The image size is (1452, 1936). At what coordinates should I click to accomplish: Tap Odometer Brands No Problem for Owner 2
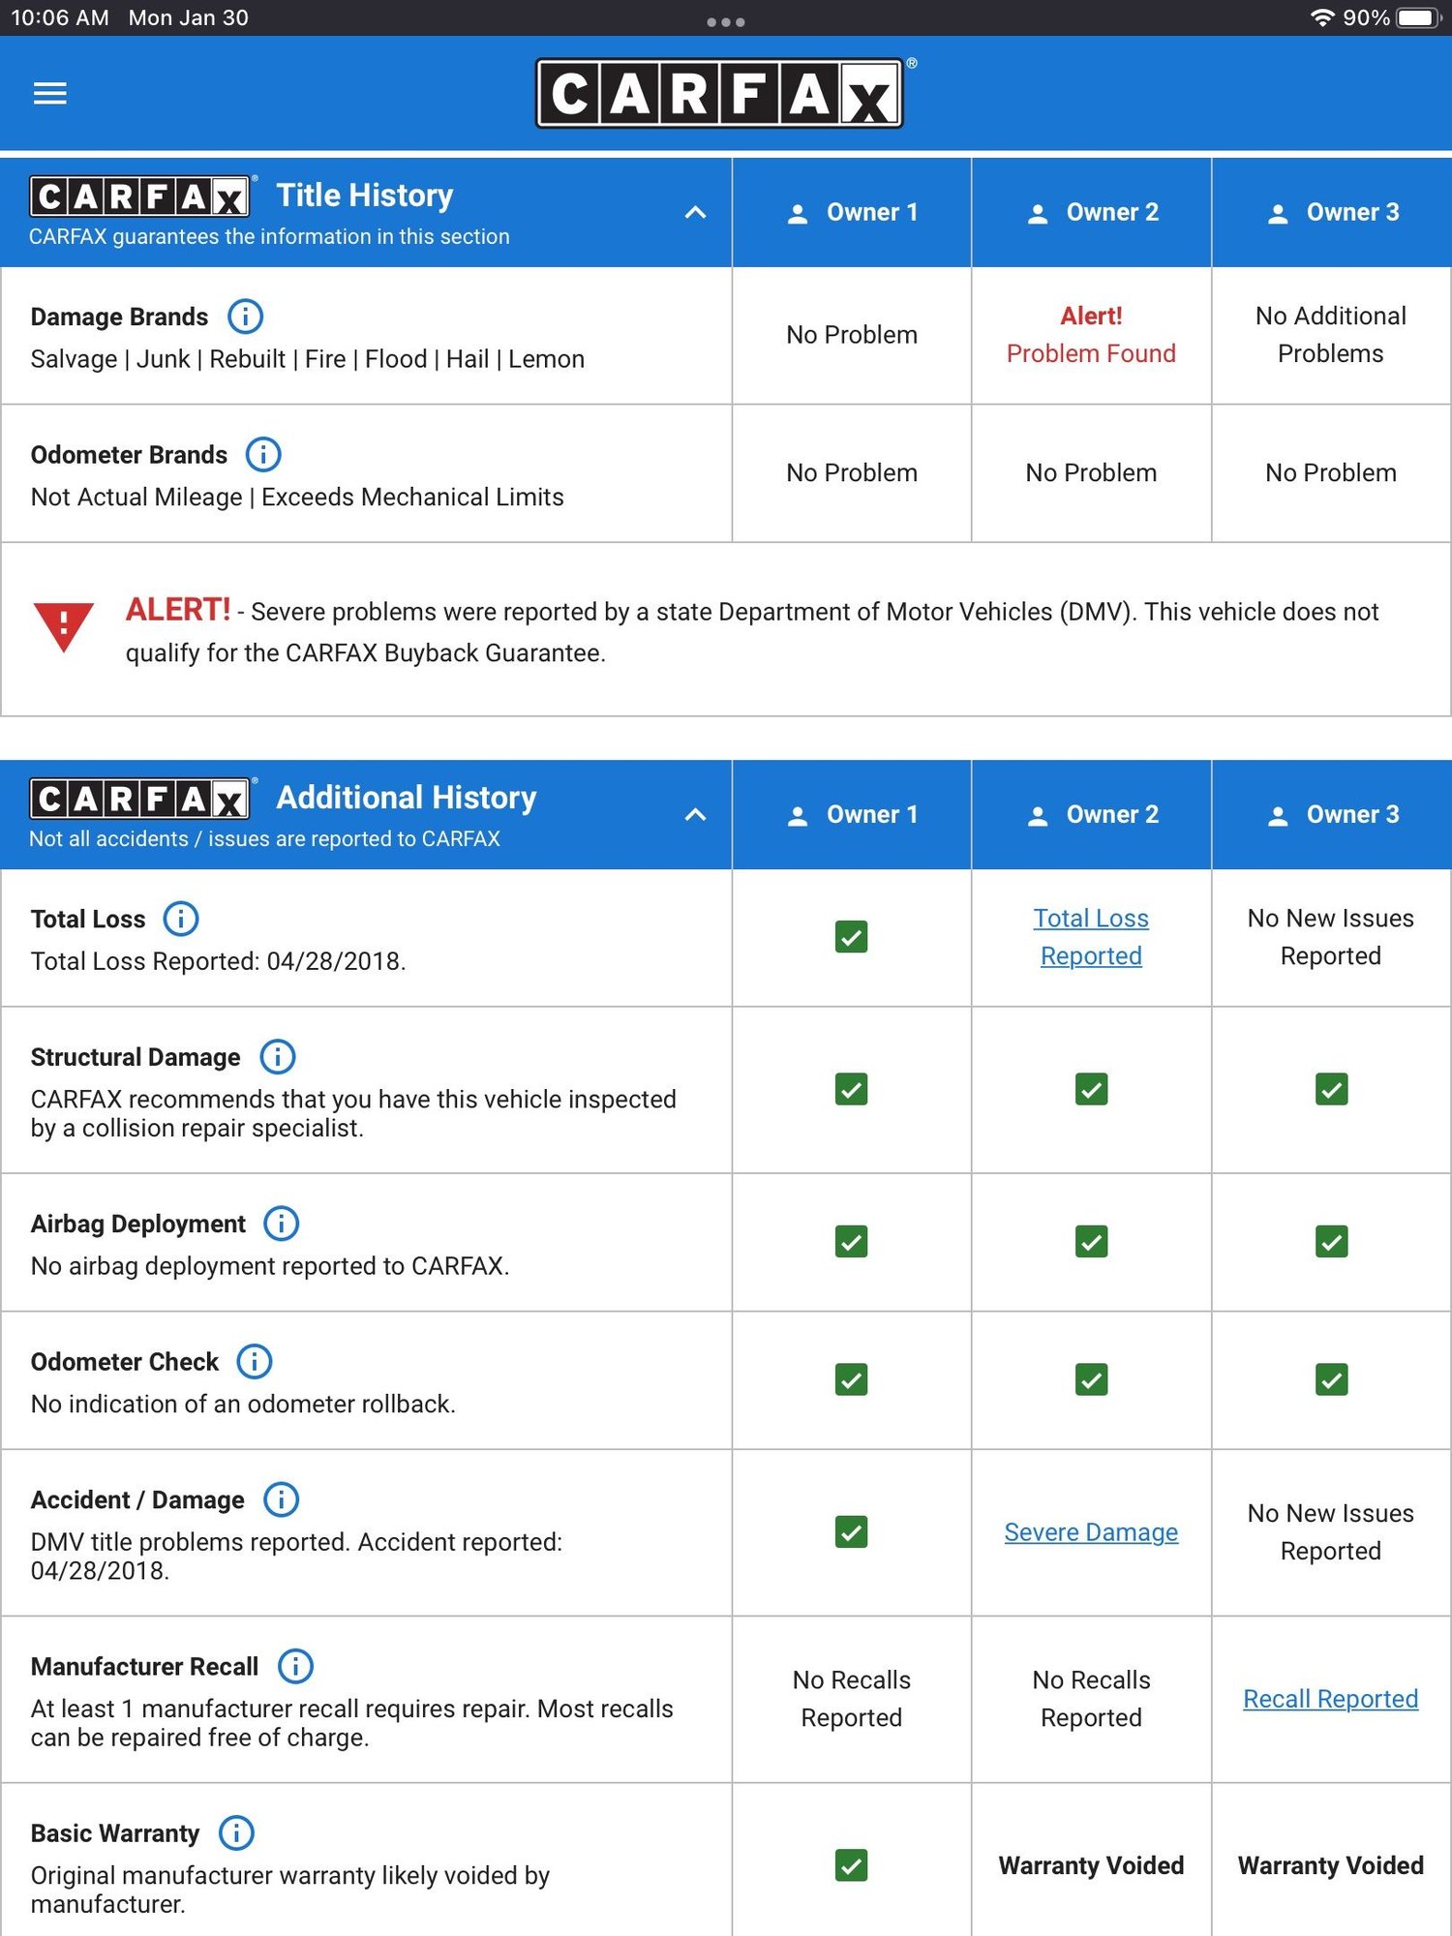tap(1091, 472)
